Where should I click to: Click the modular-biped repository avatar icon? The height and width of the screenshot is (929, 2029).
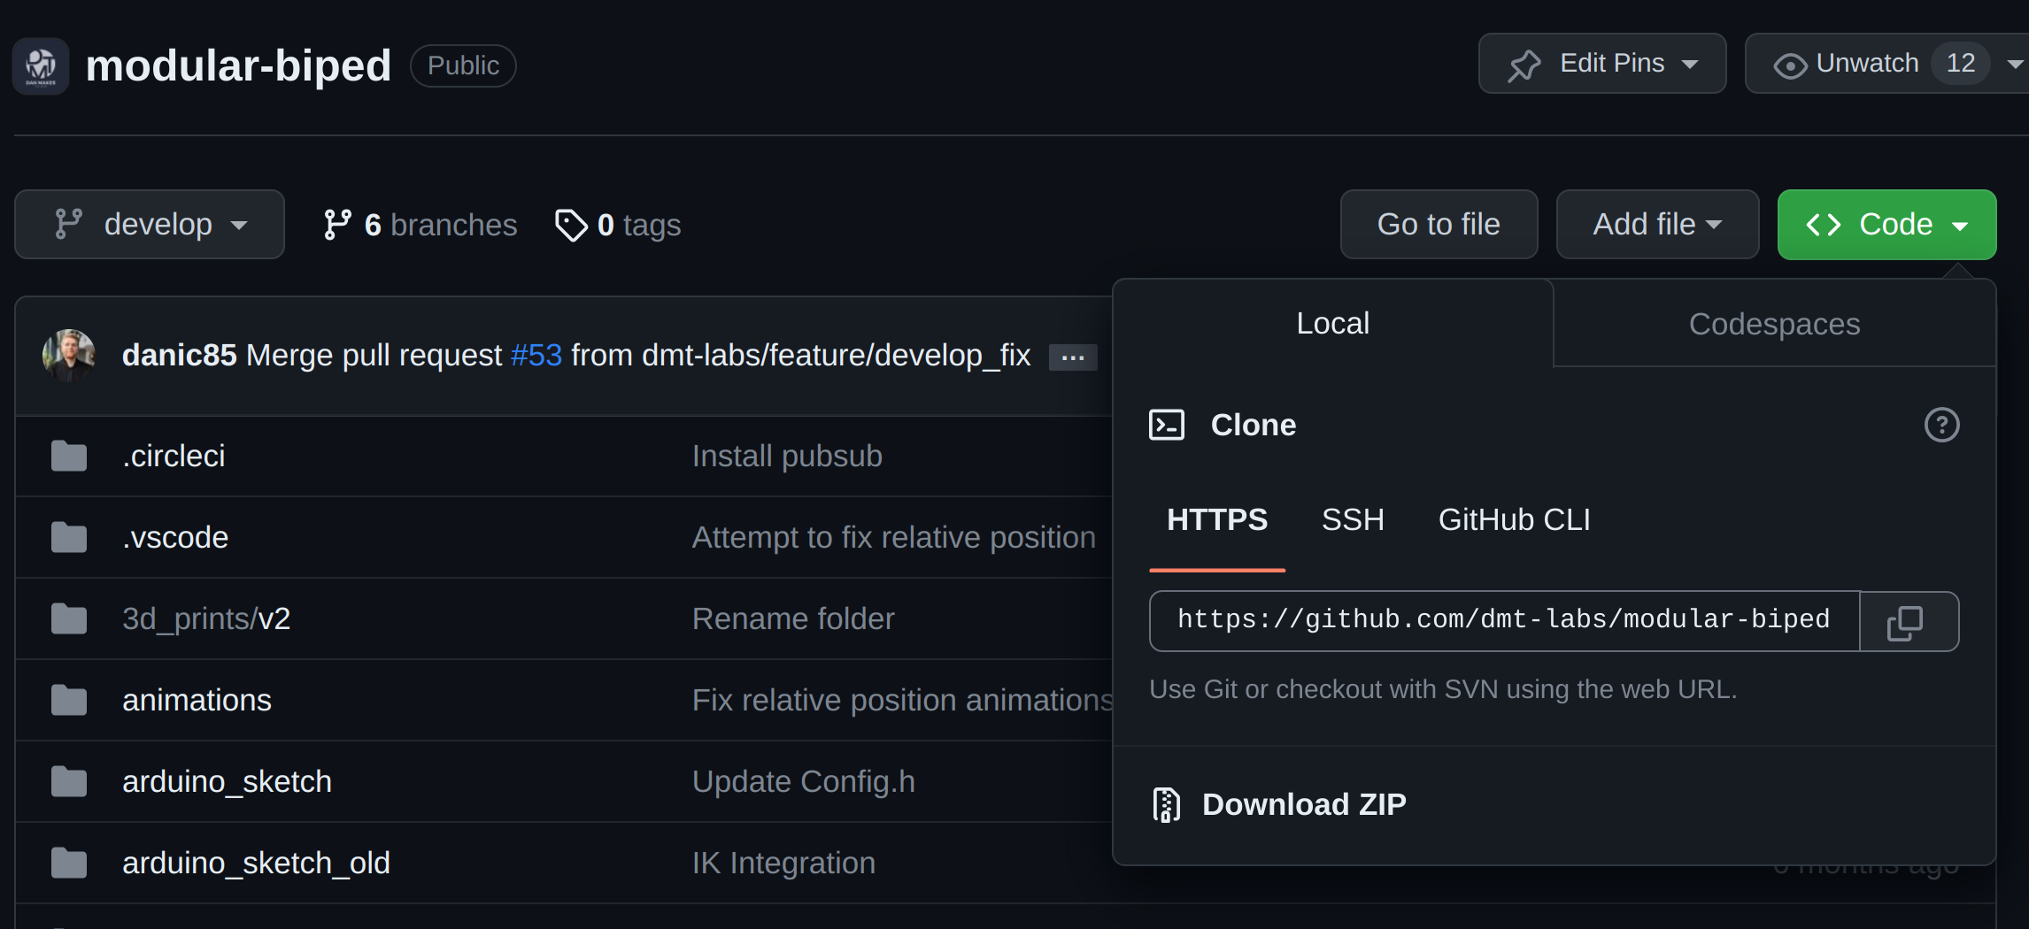[x=41, y=66]
